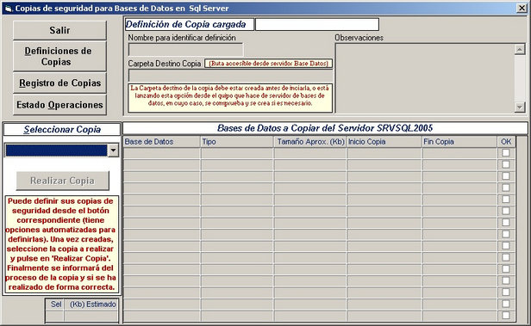Click the Definición de Copia cargada text field
This screenshot has width=531, height=326.
(x=317, y=24)
